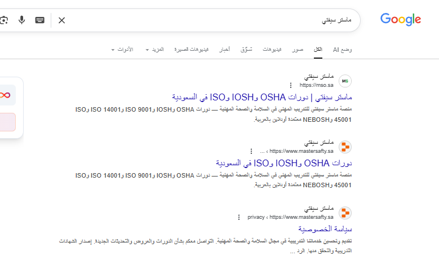The width and height of the screenshot is (439, 269).
Task: Open result ماستر سيفتي | دورات OSHA title
Action: 262,98
